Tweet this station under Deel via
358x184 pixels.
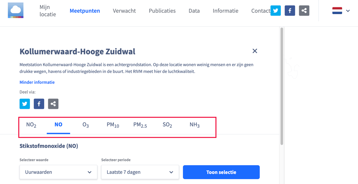pyautogui.click(x=25, y=104)
